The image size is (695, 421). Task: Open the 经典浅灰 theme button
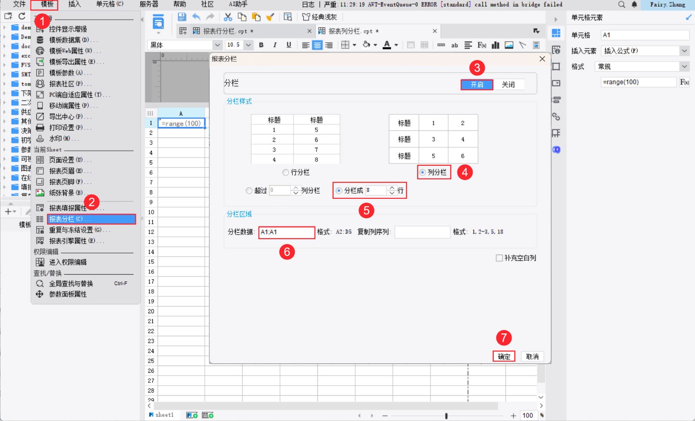[x=320, y=17]
